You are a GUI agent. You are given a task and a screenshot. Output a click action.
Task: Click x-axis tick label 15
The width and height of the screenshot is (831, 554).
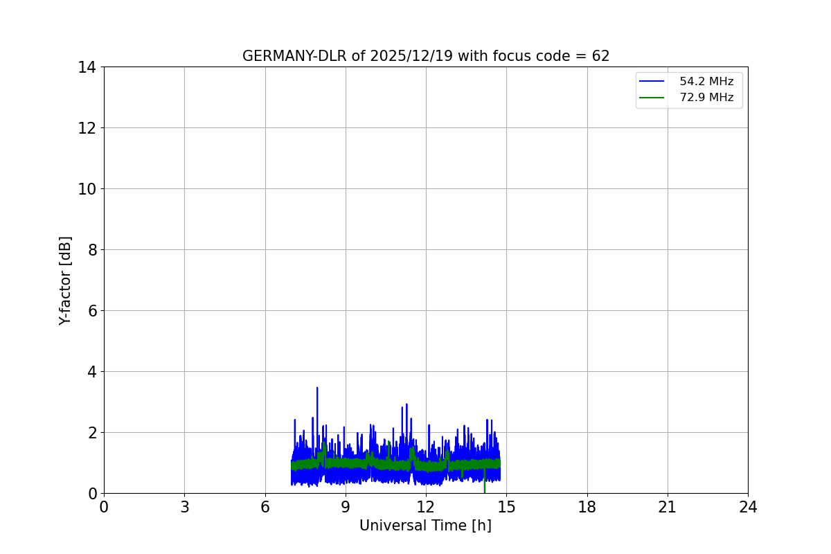(506, 507)
